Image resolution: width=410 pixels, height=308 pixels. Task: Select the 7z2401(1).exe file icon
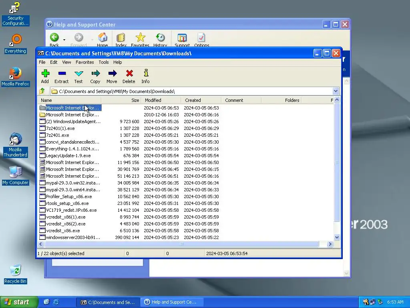[42, 128]
